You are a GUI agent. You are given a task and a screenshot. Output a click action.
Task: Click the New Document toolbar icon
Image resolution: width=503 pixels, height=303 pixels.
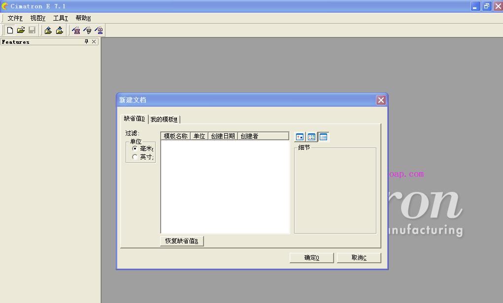(10, 30)
